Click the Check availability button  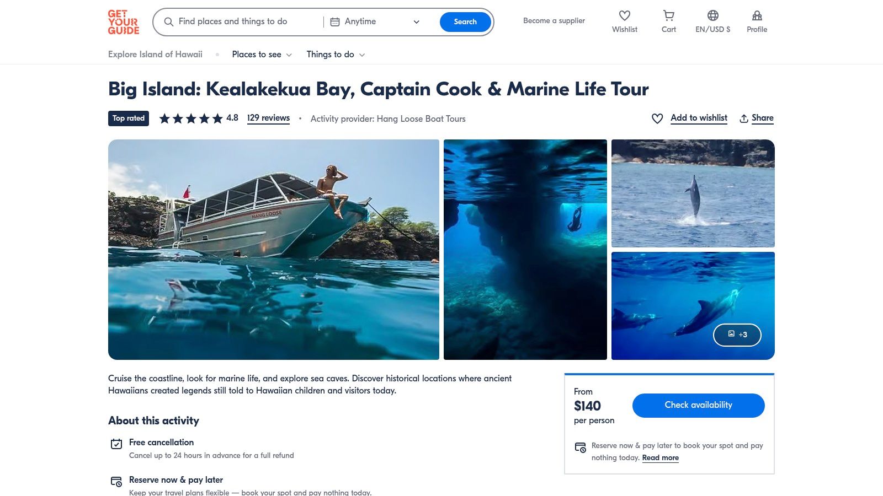[698, 405]
